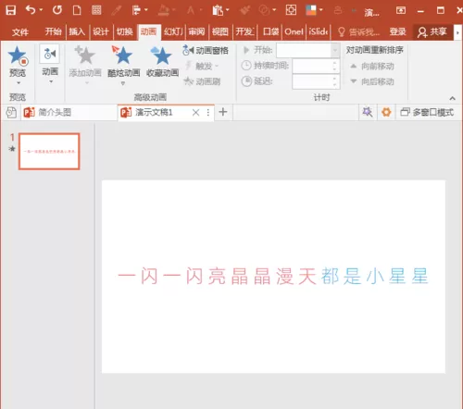Expand the align objects dropdown arrow
The width and height of the screenshot is (463, 409).
(146, 10)
